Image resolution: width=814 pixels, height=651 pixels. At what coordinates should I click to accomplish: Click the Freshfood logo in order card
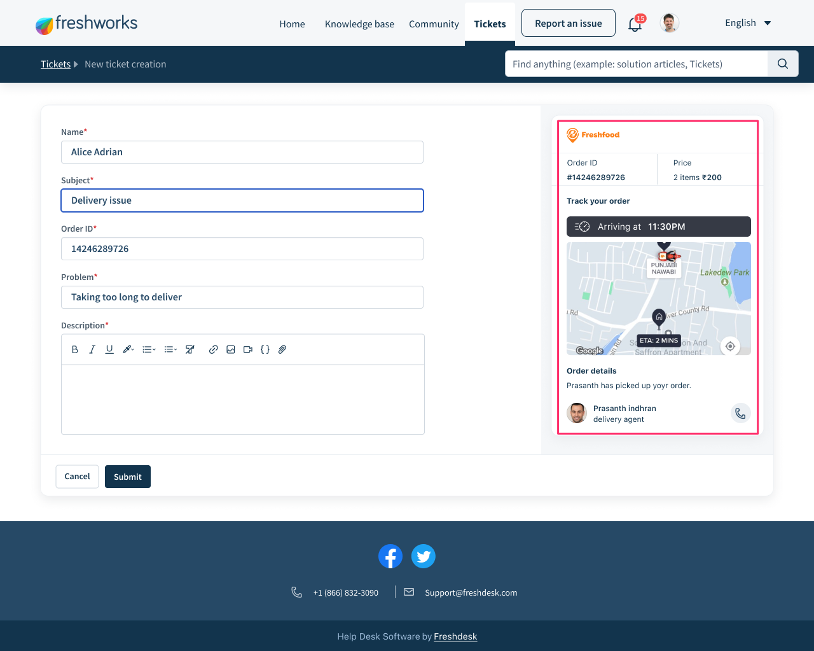click(x=593, y=135)
